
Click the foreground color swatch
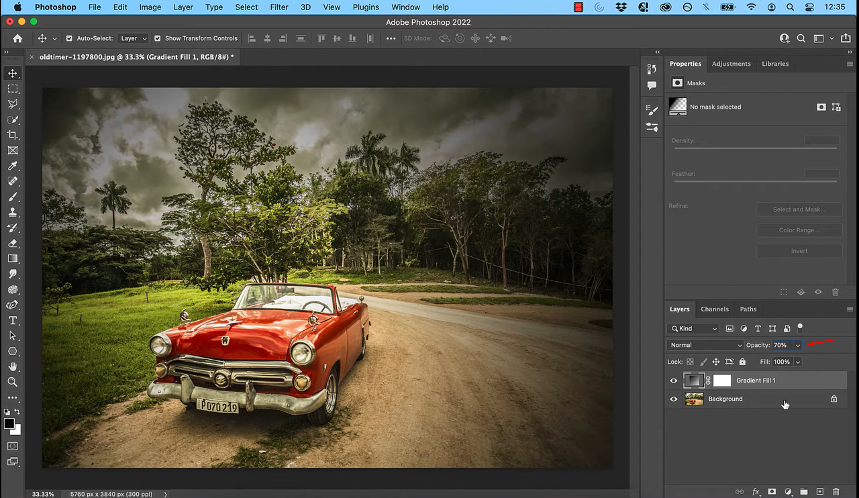tap(9, 424)
